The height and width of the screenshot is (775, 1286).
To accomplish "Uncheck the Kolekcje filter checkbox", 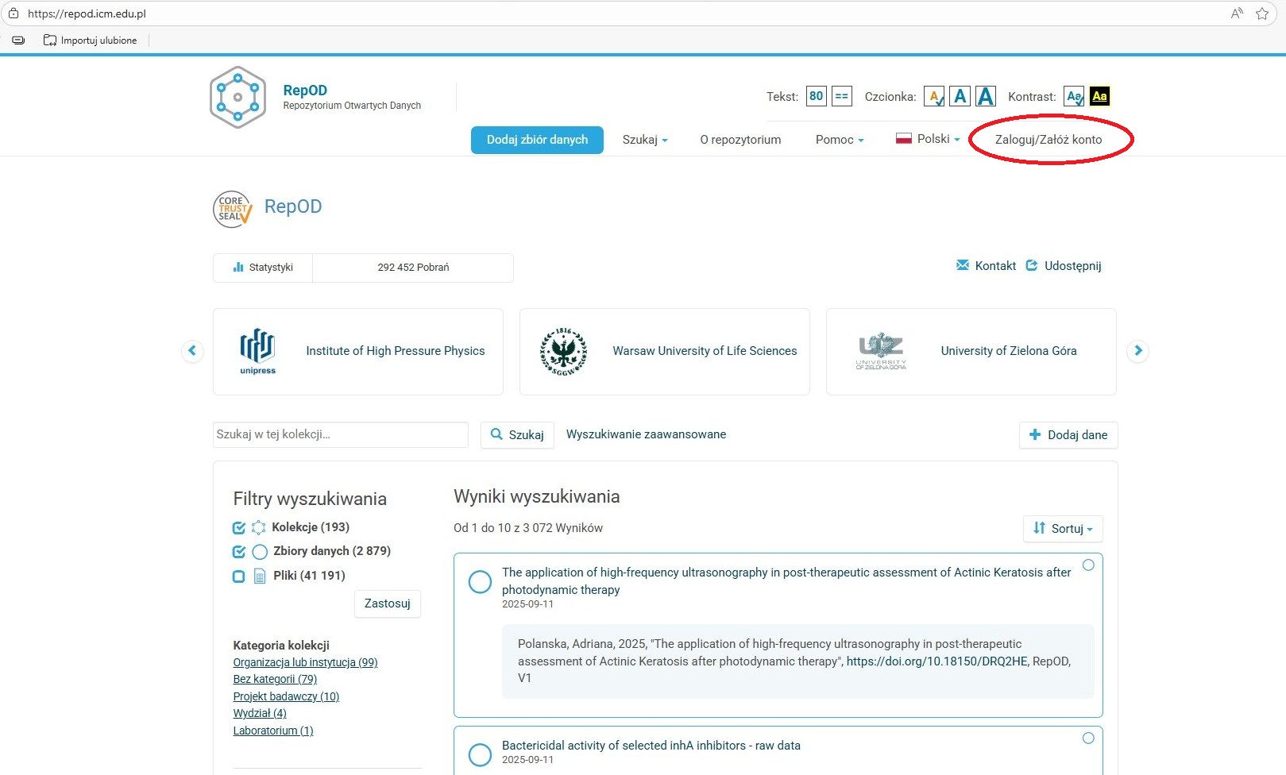I will (239, 528).
